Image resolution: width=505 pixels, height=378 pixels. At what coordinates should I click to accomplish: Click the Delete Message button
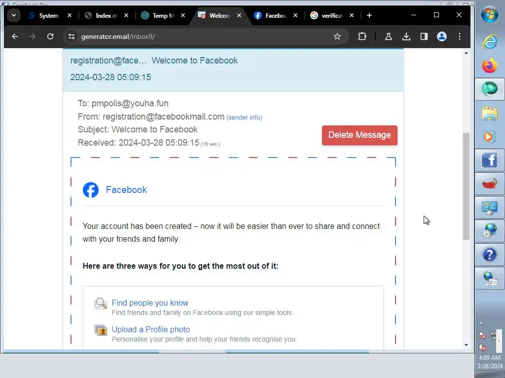[x=360, y=135]
